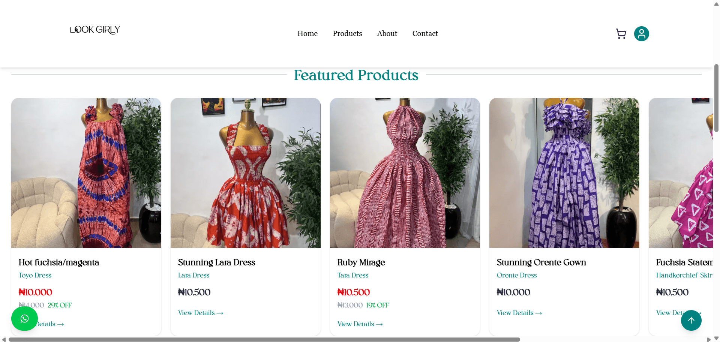This screenshot has width=720, height=342.
Task: Open Fuchsia Statement product photo
Action: click(681, 173)
